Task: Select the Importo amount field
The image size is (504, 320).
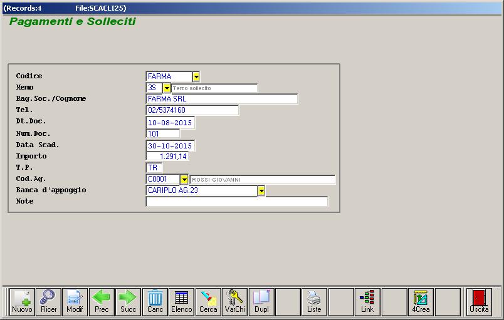Action: (x=167, y=157)
